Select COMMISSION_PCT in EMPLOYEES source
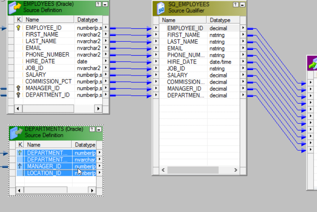The width and height of the screenshot is (317, 212). click(x=59, y=81)
